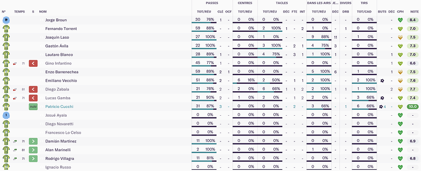Click the 10.0 rating badge for Cucchi

[413, 106]
